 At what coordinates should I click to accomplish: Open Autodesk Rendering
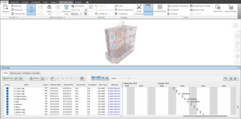tap(178, 6)
